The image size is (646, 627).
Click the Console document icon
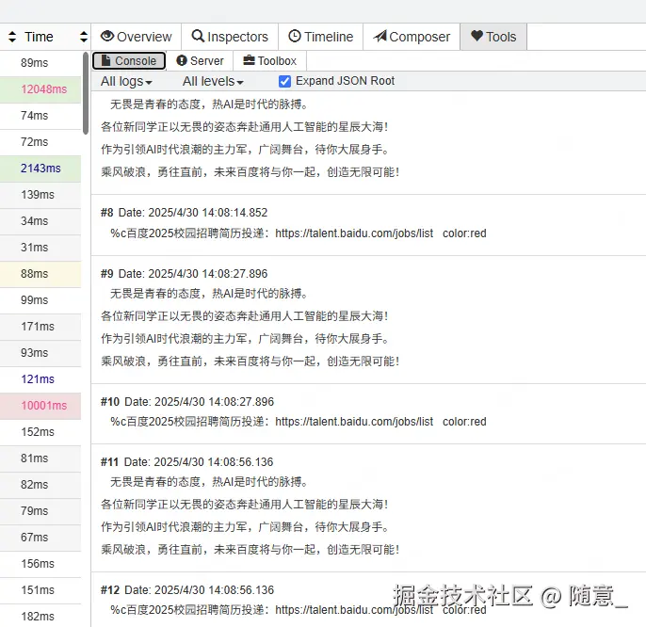pos(105,60)
